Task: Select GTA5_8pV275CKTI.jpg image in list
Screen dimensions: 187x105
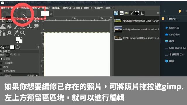Action: click(137, 38)
